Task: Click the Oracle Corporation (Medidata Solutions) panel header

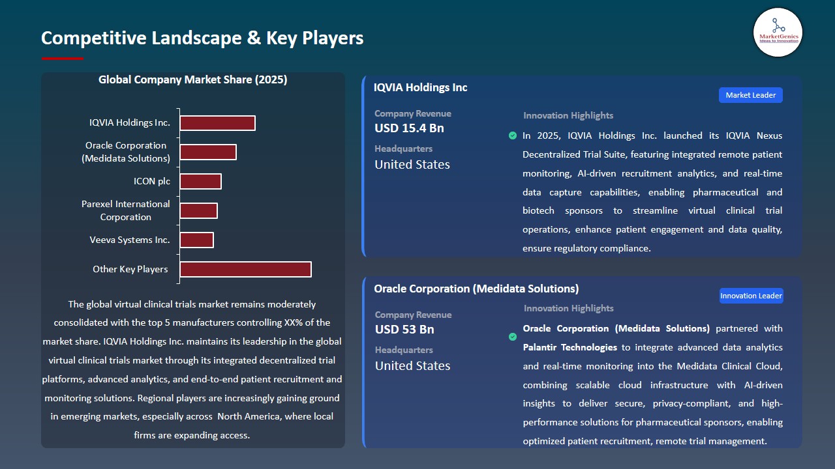Action: (476, 288)
